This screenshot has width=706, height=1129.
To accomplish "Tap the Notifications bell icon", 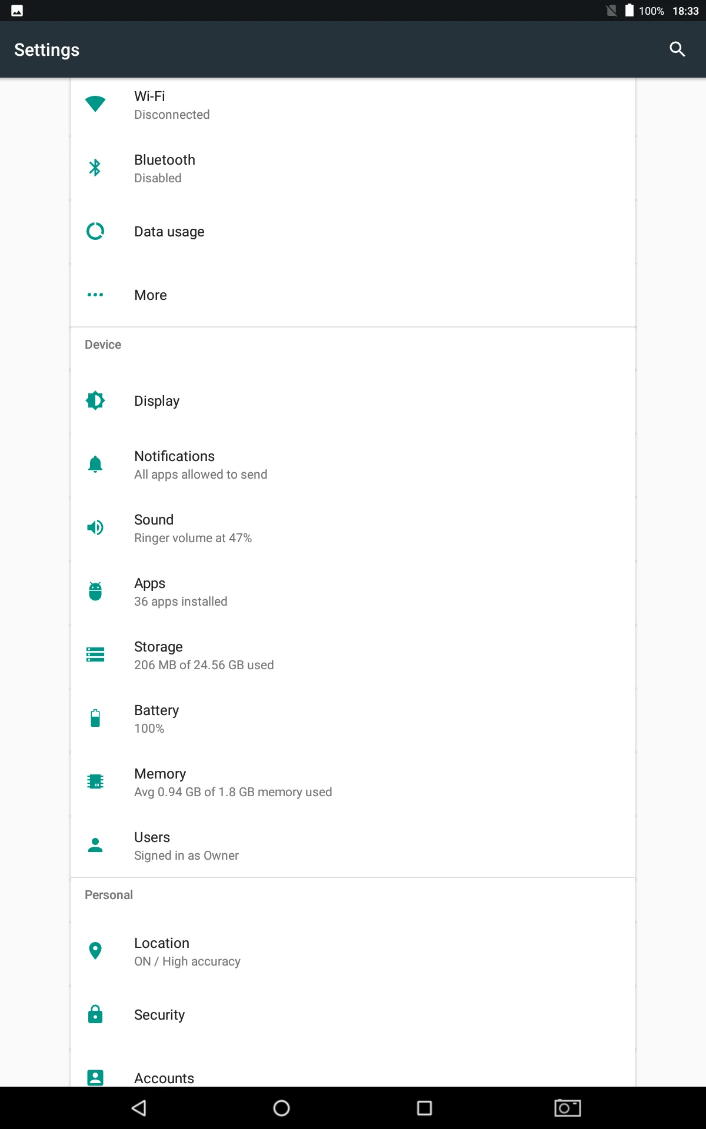I will (x=95, y=464).
